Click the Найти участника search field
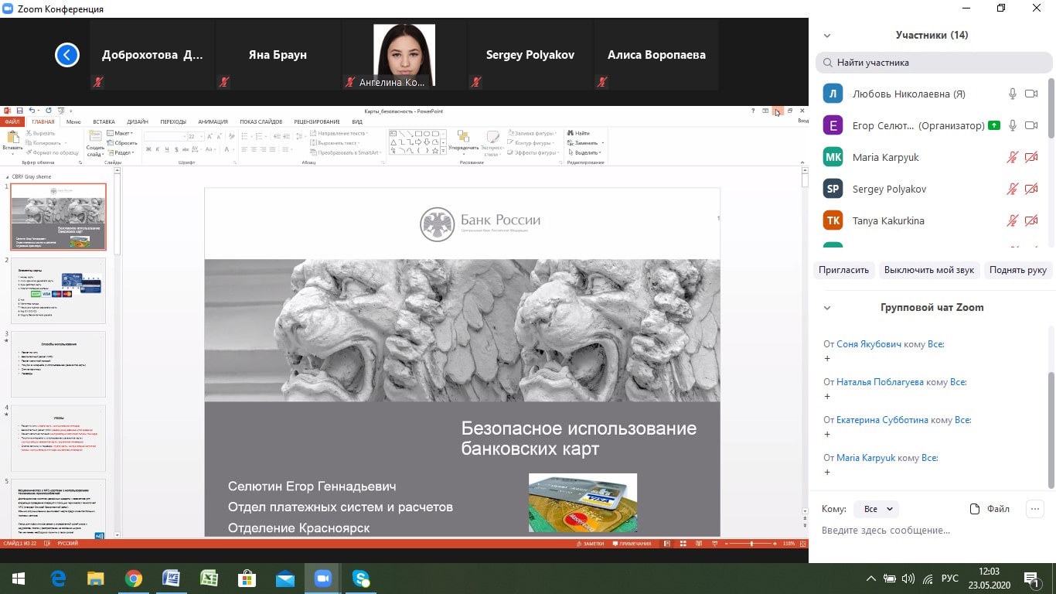Screen dimensions: 1056x594 click(934, 63)
